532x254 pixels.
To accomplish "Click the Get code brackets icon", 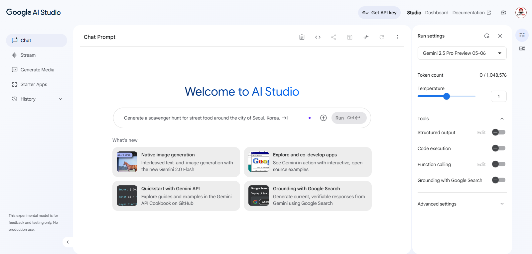I will [318, 37].
